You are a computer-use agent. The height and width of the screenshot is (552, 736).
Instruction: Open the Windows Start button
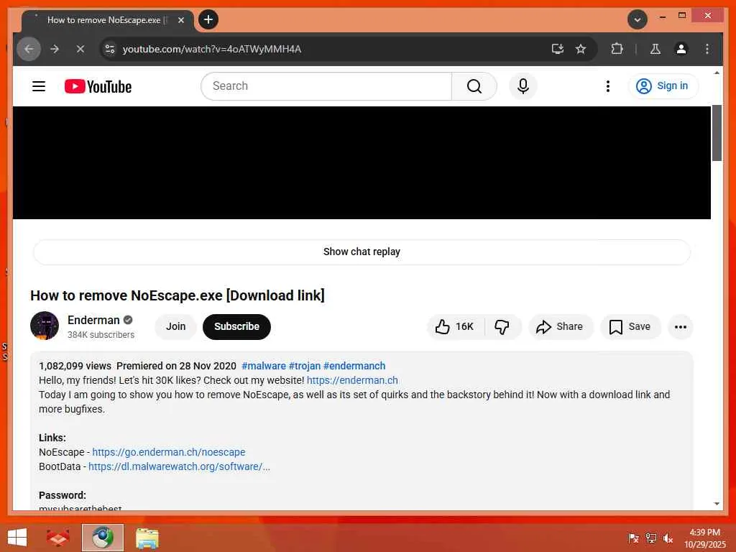(x=17, y=538)
